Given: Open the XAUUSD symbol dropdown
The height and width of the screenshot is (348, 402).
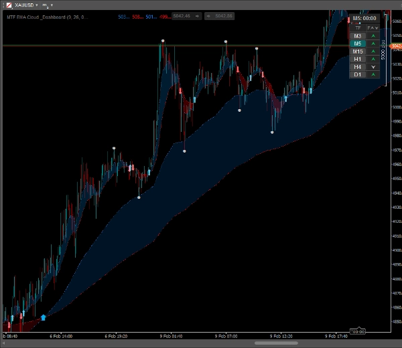Looking at the screenshot, I should (x=38, y=5).
